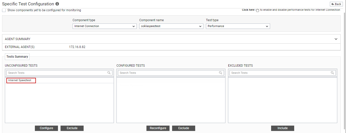Collapse the Agent Summary section chevron
346x133 pixels.
[x=336, y=39]
